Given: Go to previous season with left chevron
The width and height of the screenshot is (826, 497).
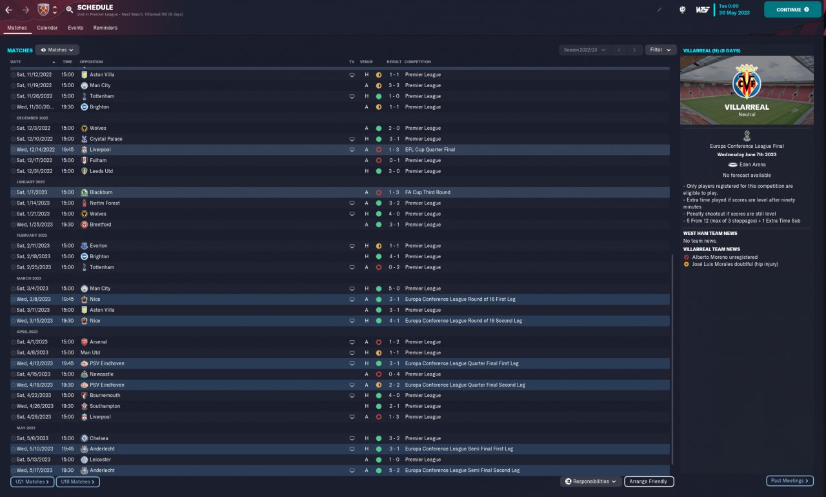Looking at the screenshot, I should (619, 50).
